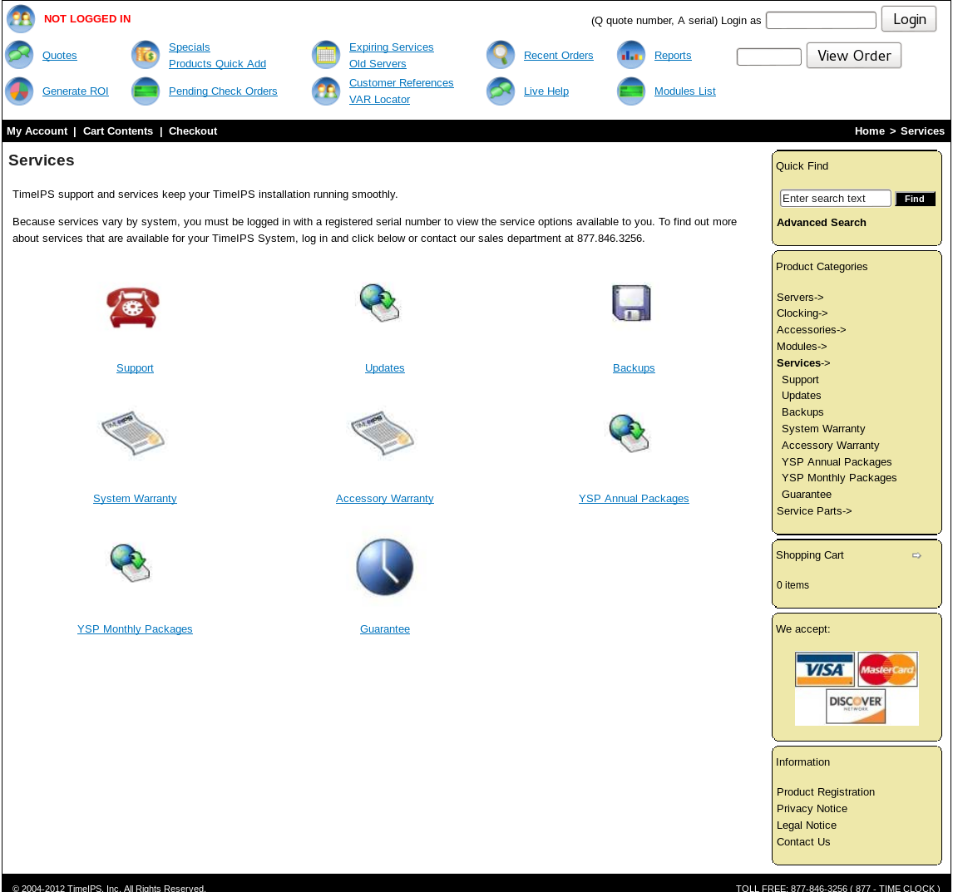The image size is (953, 892).
Task: Click the globe download icon above Updates
Action: 380,303
